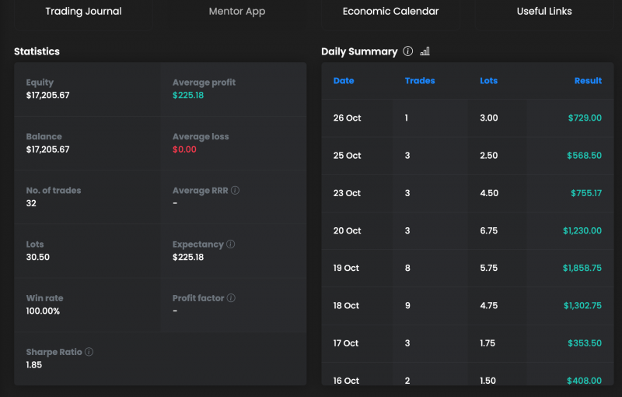Click the Trades column header
The width and height of the screenshot is (622, 397).
tap(420, 81)
